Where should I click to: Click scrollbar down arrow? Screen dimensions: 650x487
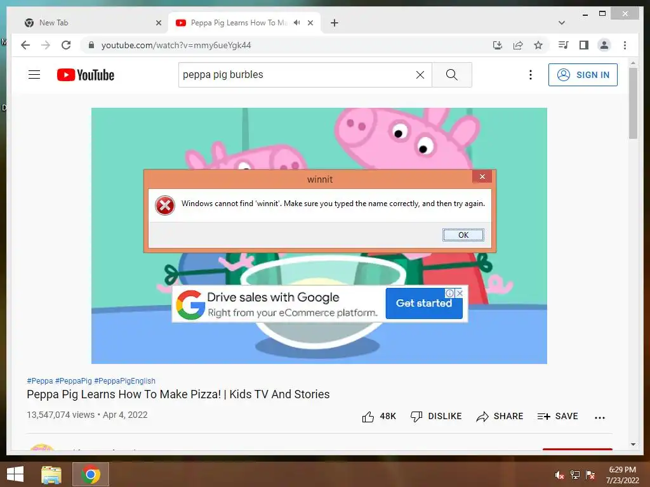coord(633,445)
